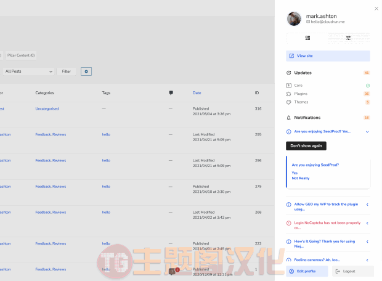Open Feedback, Reviews link in row 295

point(51,134)
